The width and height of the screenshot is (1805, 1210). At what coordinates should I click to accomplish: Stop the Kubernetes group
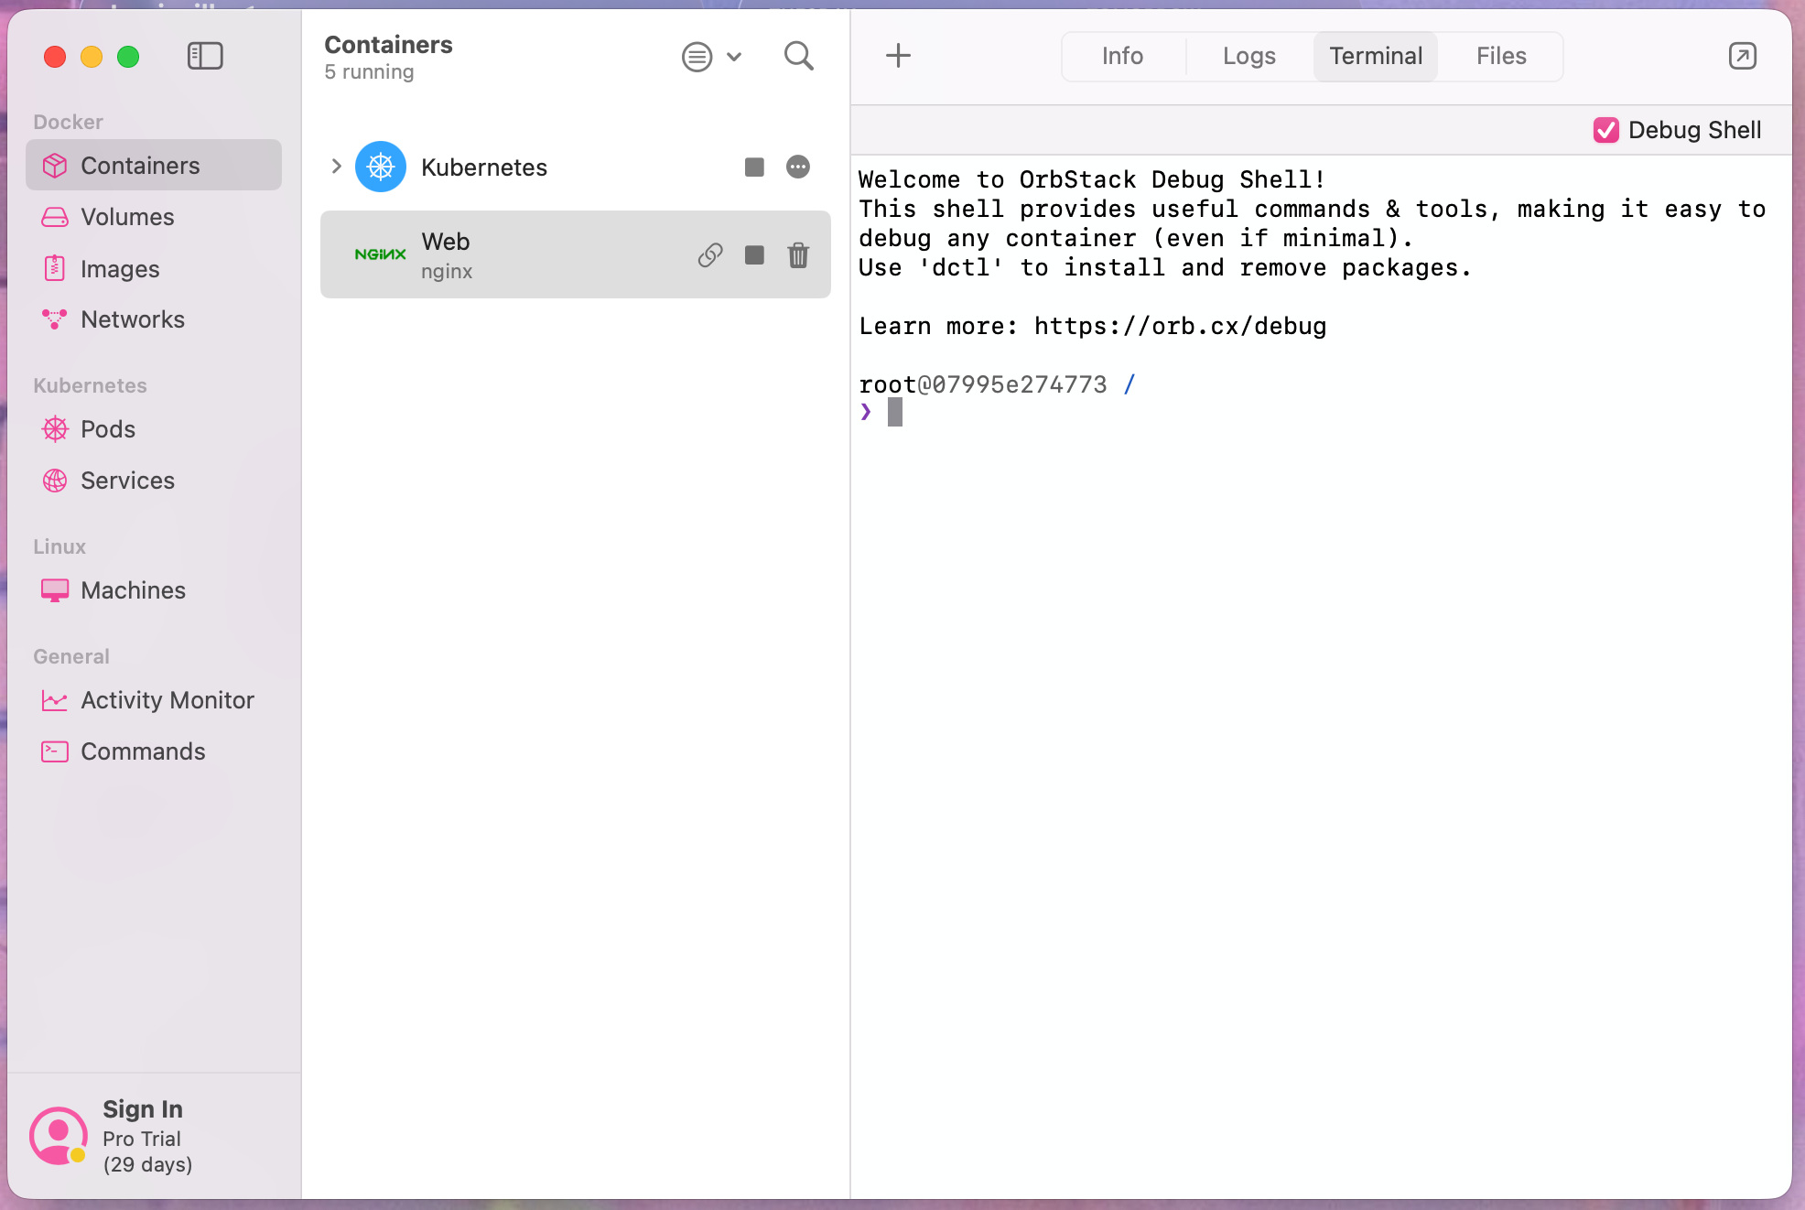754,167
